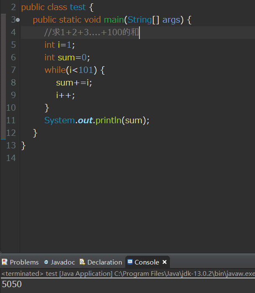Click the int i=1 declaration
This screenshot has width=255, height=293.
59,45
